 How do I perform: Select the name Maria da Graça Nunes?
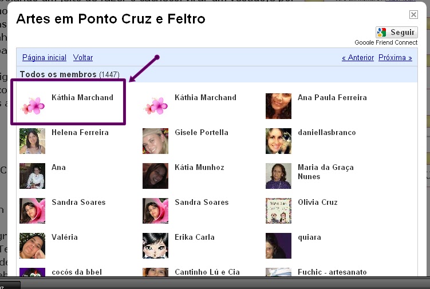click(326, 172)
